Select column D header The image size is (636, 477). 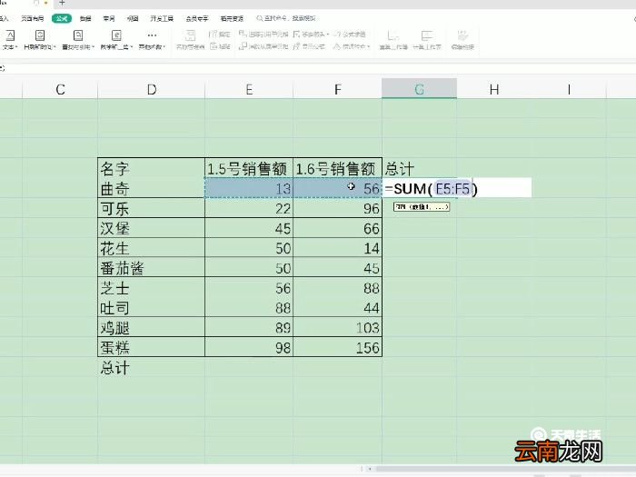152,89
